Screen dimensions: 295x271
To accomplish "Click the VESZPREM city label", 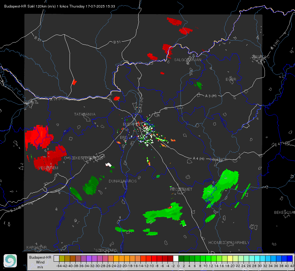I will point(48,168).
